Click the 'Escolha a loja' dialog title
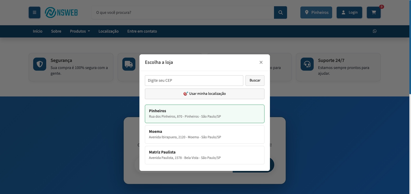Viewport: 411px width, 194px height. click(x=159, y=62)
